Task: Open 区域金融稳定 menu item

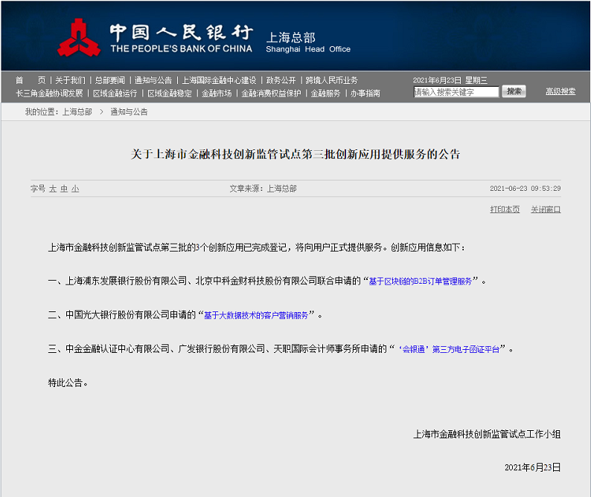Action: click(x=170, y=93)
